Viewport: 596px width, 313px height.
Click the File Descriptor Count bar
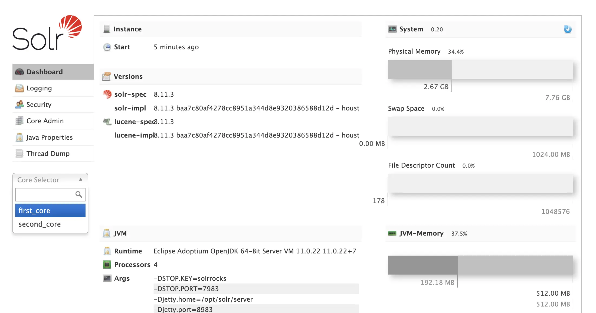480,183
